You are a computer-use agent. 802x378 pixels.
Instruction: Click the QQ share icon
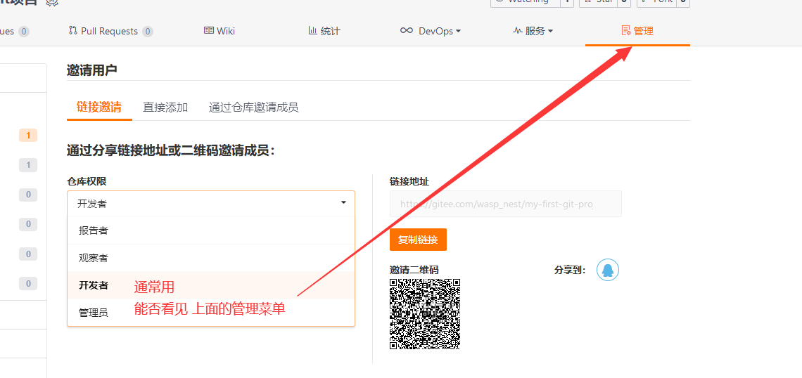tap(608, 270)
